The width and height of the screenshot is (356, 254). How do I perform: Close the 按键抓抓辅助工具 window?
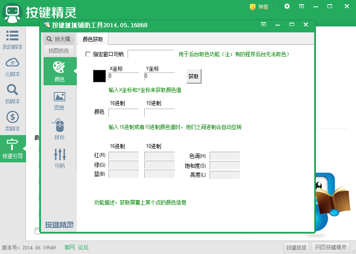coord(306,24)
